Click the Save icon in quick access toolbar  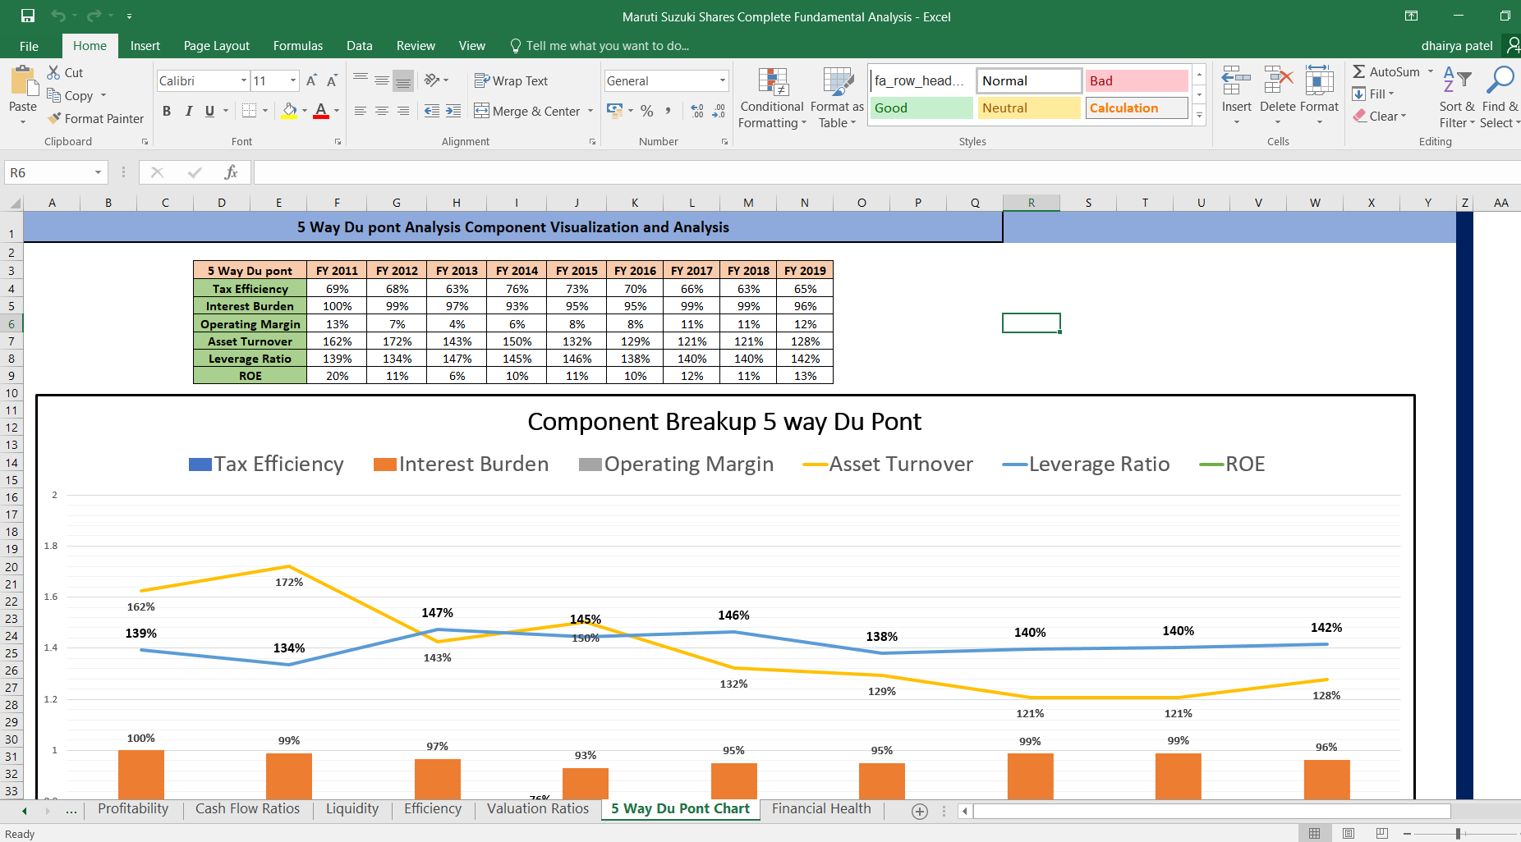(28, 16)
